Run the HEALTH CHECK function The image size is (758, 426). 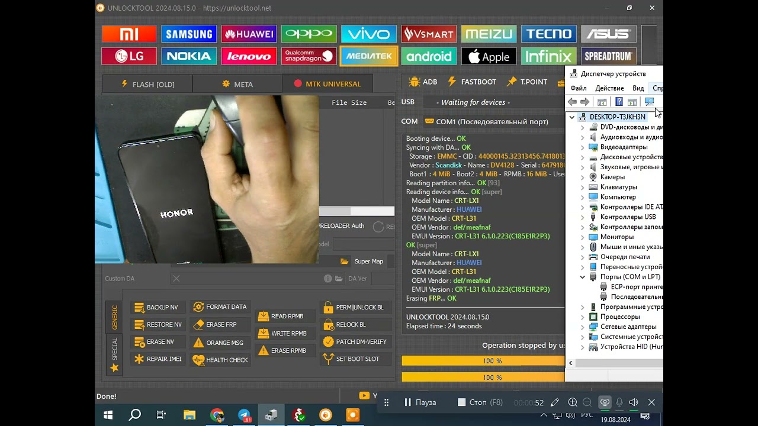(x=220, y=360)
